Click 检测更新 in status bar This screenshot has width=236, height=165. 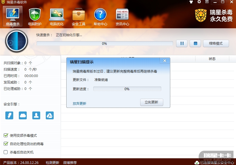pyautogui.click(x=52, y=162)
